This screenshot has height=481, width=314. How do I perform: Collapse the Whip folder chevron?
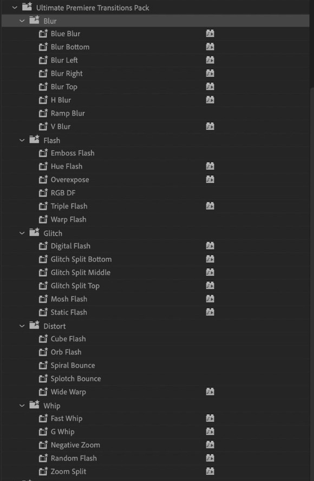tap(22, 406)
